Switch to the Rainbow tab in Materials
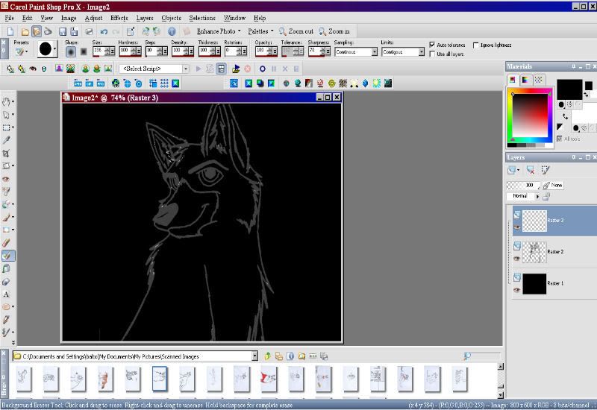Image resolution: width=597 pixels, height=410 pixels. [x=525, y=80]
